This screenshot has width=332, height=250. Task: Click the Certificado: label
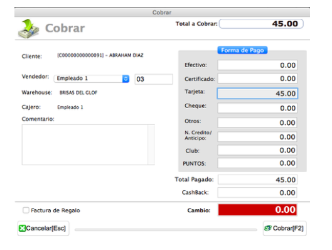pos(200,79)
